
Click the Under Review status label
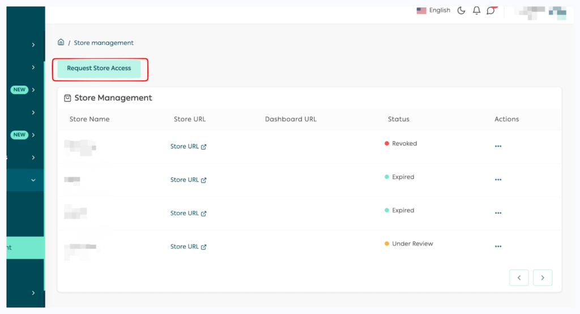[x=412, y=244]
